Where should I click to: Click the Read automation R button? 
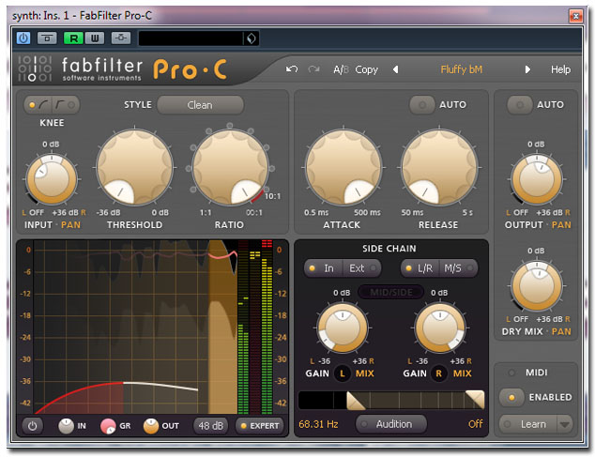pos(73,38)
